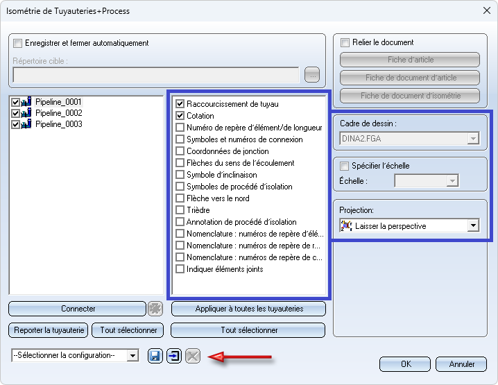Enable Nomenclature : numéros de repère d'élé...
This screenshot has height=385, width=498.
(180, 234)
